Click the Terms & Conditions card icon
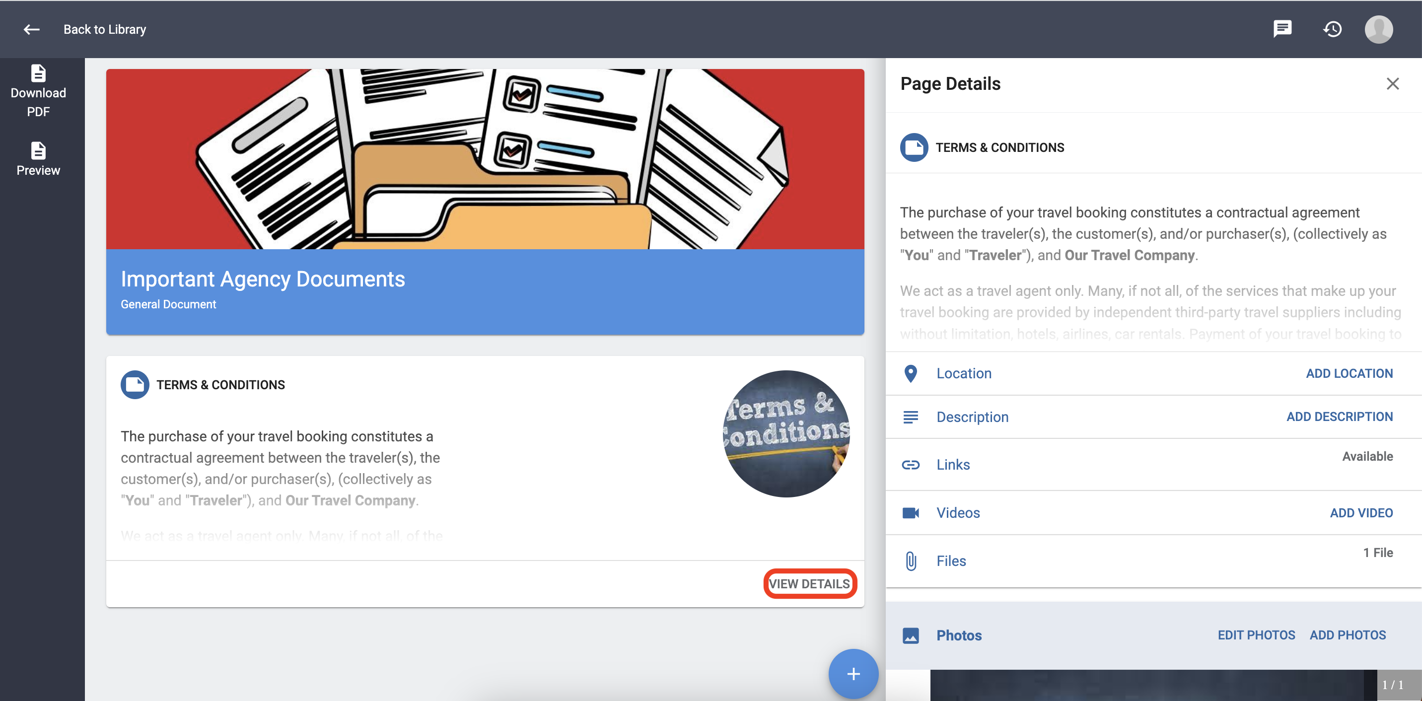The width and height of the screenshot is (1422, 701). tap(135, 385)
